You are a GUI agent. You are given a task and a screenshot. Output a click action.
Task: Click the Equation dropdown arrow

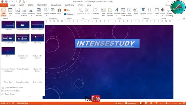point(143,15)
